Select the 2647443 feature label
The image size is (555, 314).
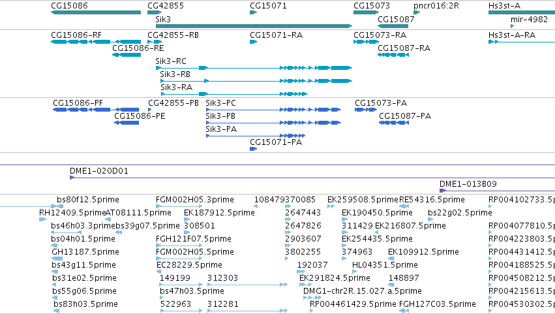pos(303,213)
